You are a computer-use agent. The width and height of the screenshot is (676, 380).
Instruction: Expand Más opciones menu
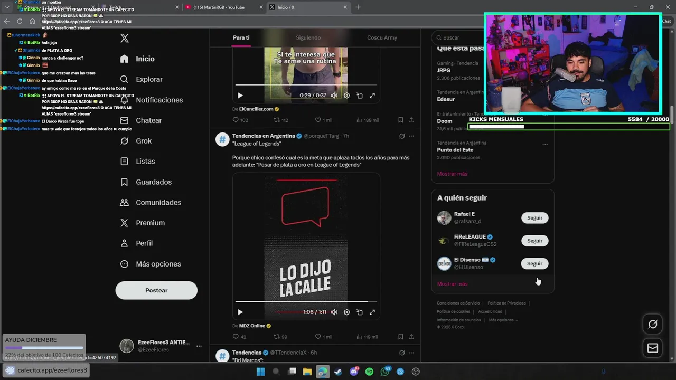151,264
